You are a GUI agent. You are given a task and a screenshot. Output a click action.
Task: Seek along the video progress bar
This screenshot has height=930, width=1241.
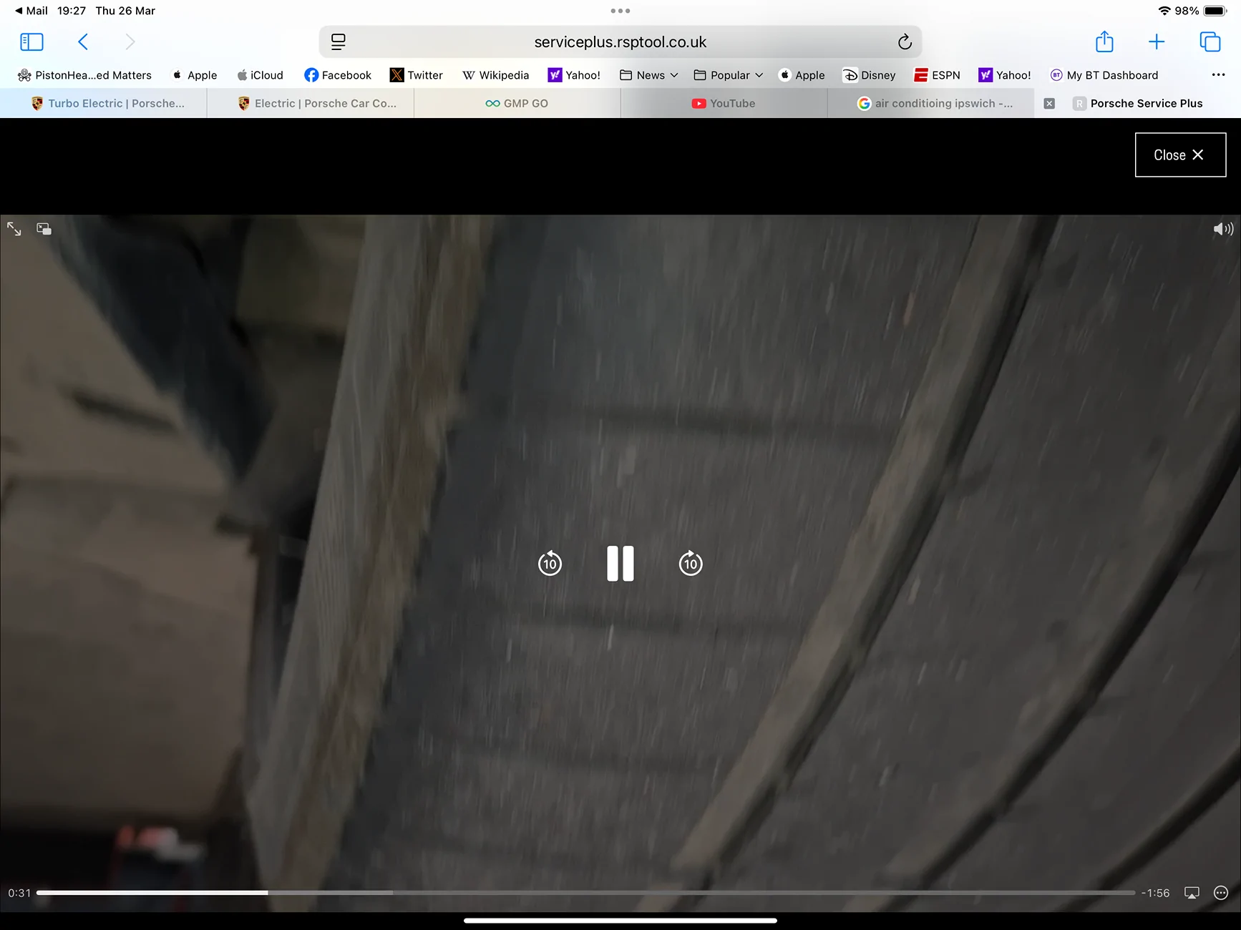(585, 893)
